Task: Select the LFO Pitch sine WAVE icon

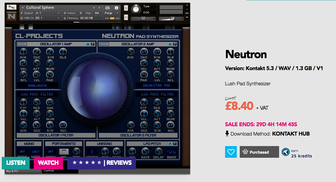Action: click(x=171, y=152)
